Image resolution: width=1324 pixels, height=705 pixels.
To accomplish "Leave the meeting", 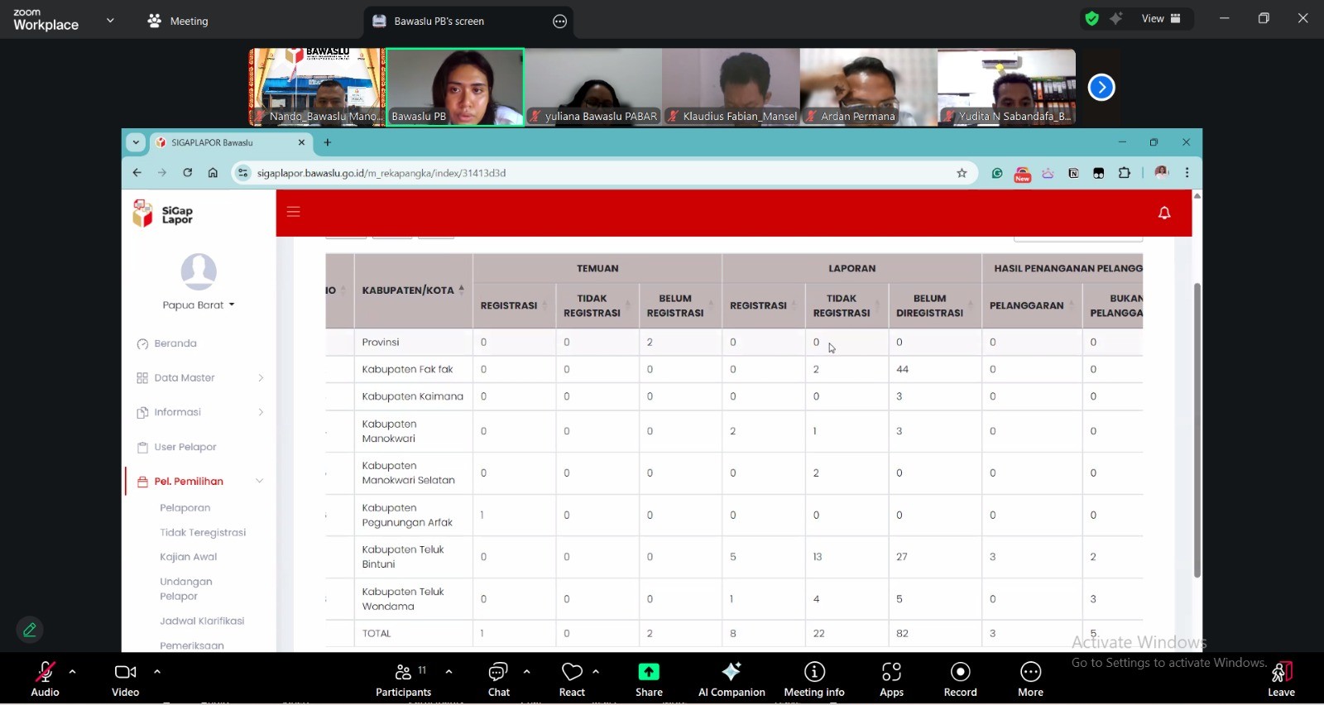I will coord(1281,679).
